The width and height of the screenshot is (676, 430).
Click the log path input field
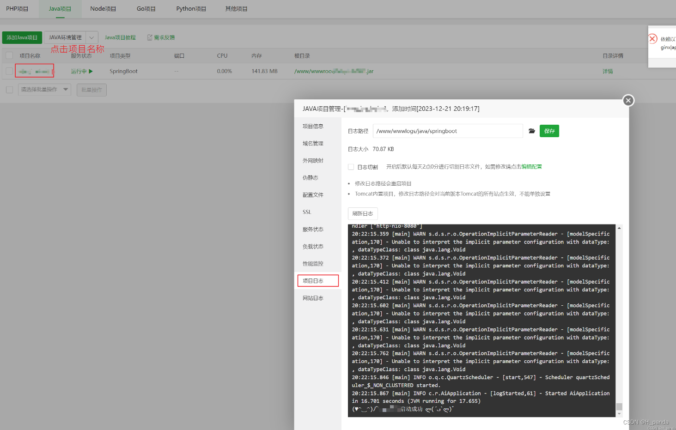coord(448,131)
